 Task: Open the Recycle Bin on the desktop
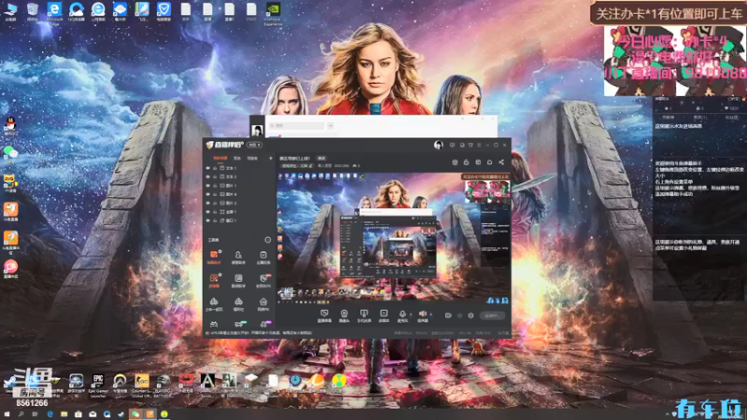point(33,12)
